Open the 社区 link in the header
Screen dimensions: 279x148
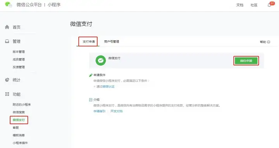pyautogui.click(x=254, y=5)
